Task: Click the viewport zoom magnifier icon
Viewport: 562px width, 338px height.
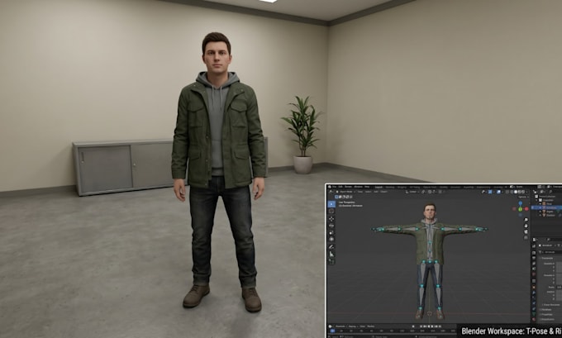Action: coord(526,220)
